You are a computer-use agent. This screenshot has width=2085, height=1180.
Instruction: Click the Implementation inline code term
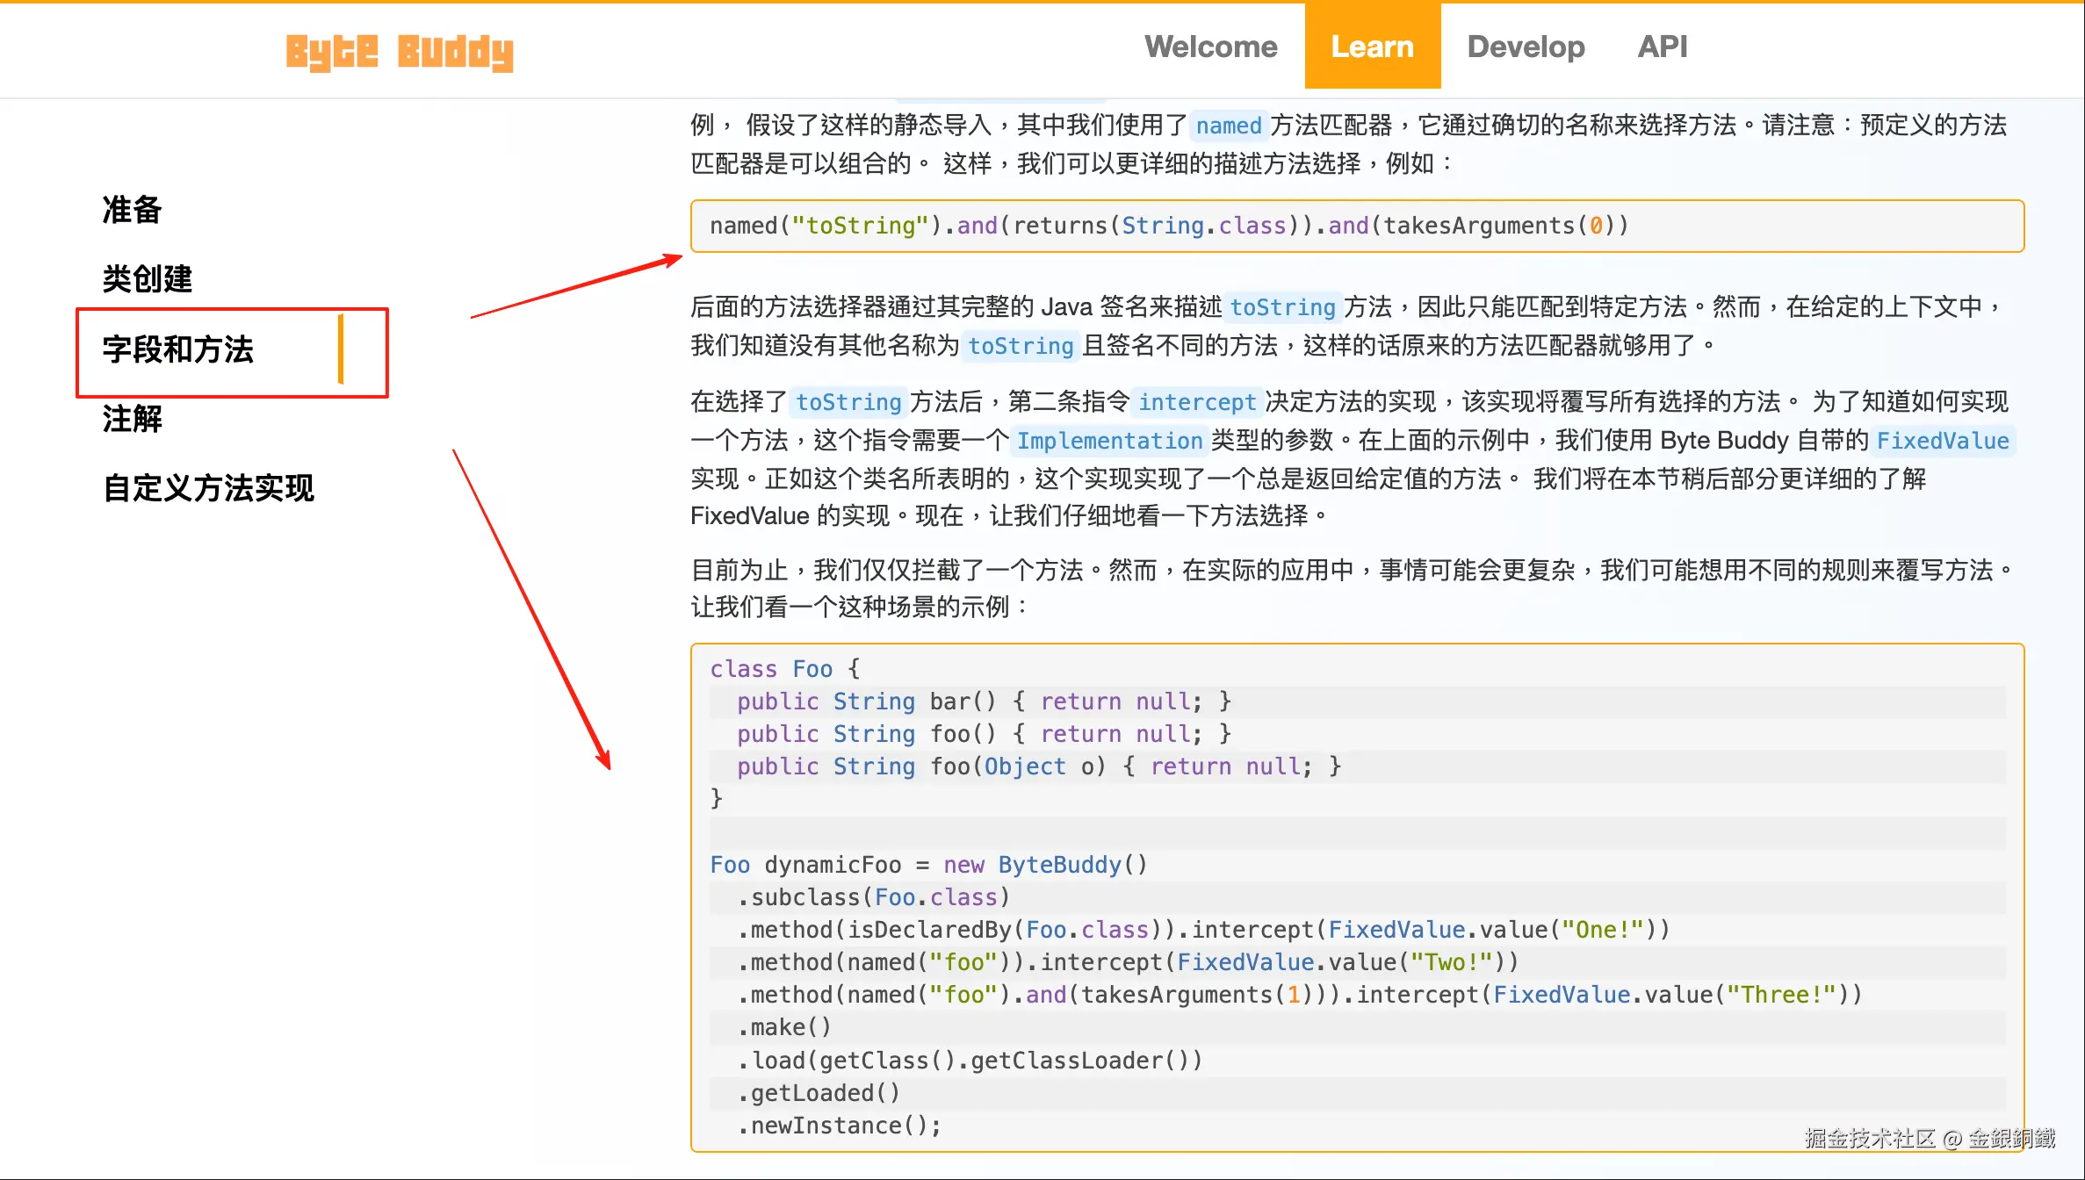(1109, 442)
